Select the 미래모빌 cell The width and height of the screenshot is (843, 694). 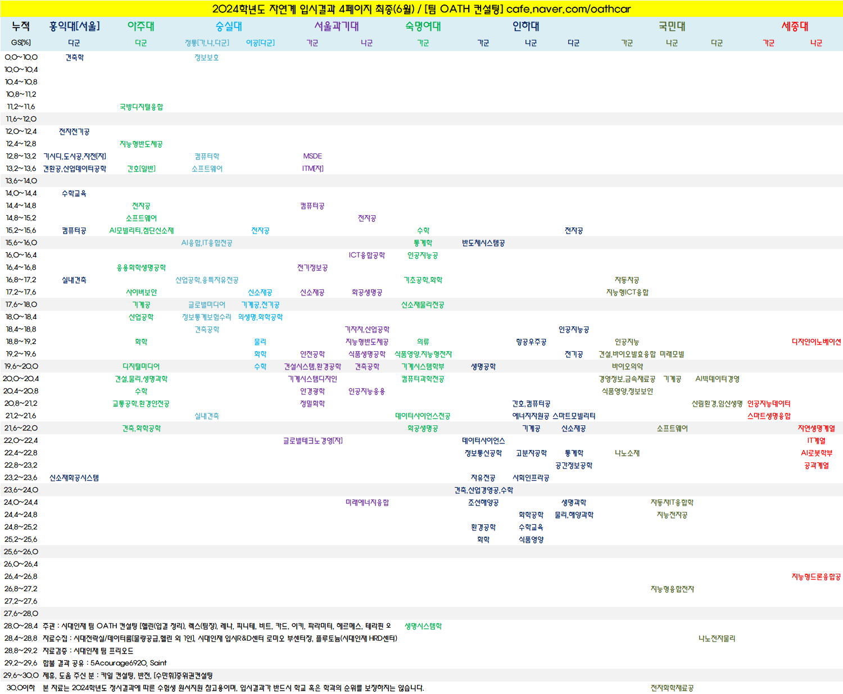(672, 354)
